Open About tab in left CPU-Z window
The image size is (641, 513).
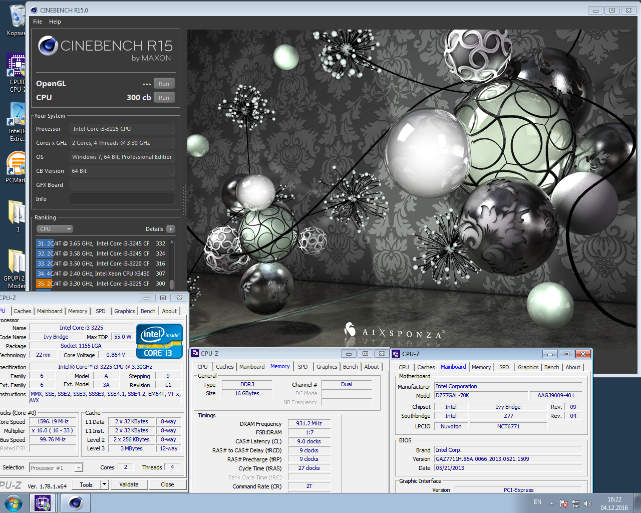[x=169, y=311]
